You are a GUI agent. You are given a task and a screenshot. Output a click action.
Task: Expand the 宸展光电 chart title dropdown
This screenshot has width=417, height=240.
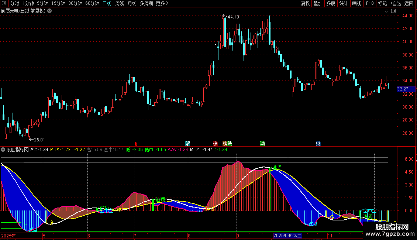[49, 11]
